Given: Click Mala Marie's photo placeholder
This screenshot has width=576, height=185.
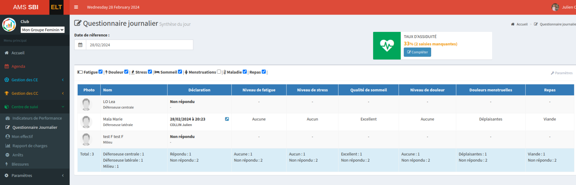Looking at the screenshot, I should [86, 122].
